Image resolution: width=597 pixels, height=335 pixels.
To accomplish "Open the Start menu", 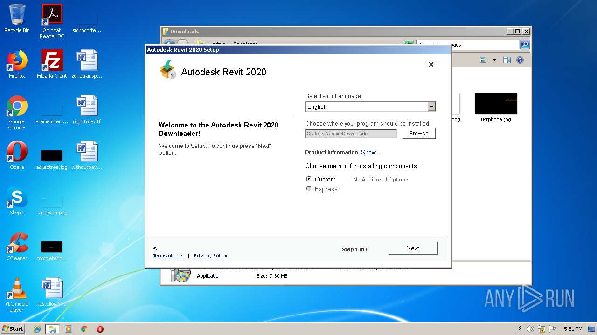I will 13,329.
